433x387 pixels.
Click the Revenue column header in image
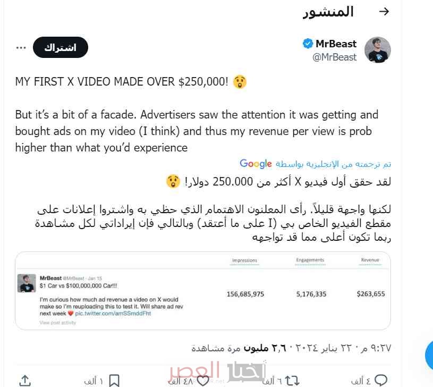370,260
